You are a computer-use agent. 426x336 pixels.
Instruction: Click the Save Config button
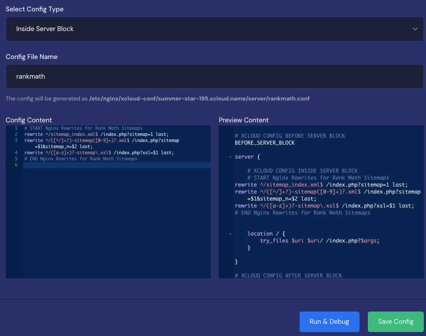coord(395,322)
